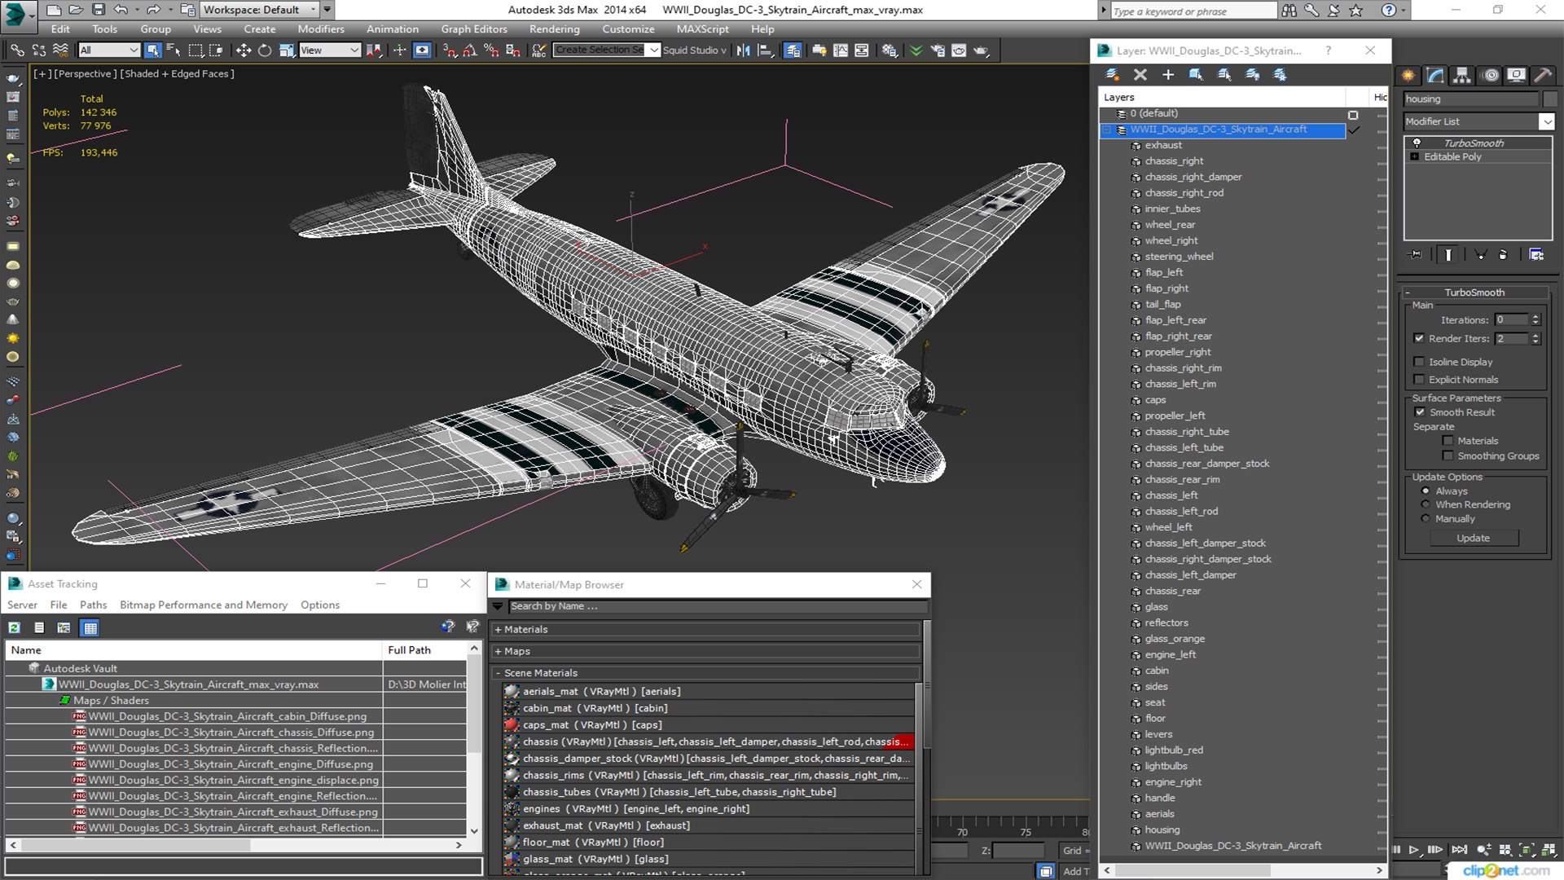Click the Select Object arrow tool
Screen dimensions: 1564x880
[152, 51]
